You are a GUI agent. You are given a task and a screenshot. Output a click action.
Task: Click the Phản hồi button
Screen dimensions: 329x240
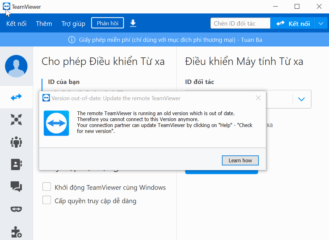[107, 23]
